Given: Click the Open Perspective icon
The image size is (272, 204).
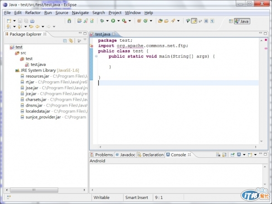Looking at the screenshot, I should click(231, 21).
